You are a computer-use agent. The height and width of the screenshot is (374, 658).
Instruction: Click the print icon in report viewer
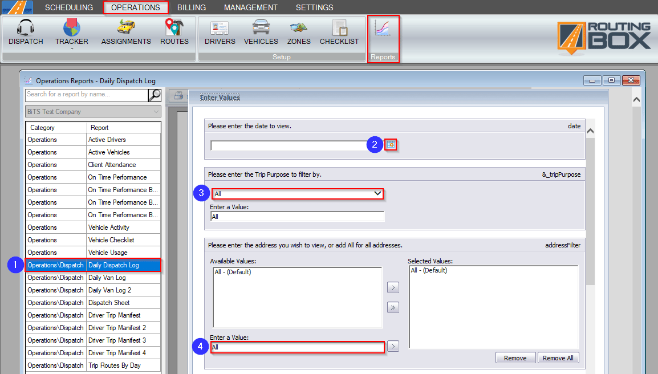[178, 96]
